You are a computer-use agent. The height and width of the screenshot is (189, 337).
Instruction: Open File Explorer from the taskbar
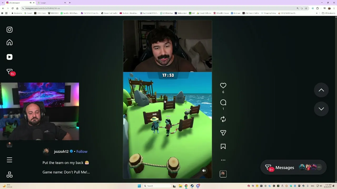pyautogui.click(x=180, y=186)
